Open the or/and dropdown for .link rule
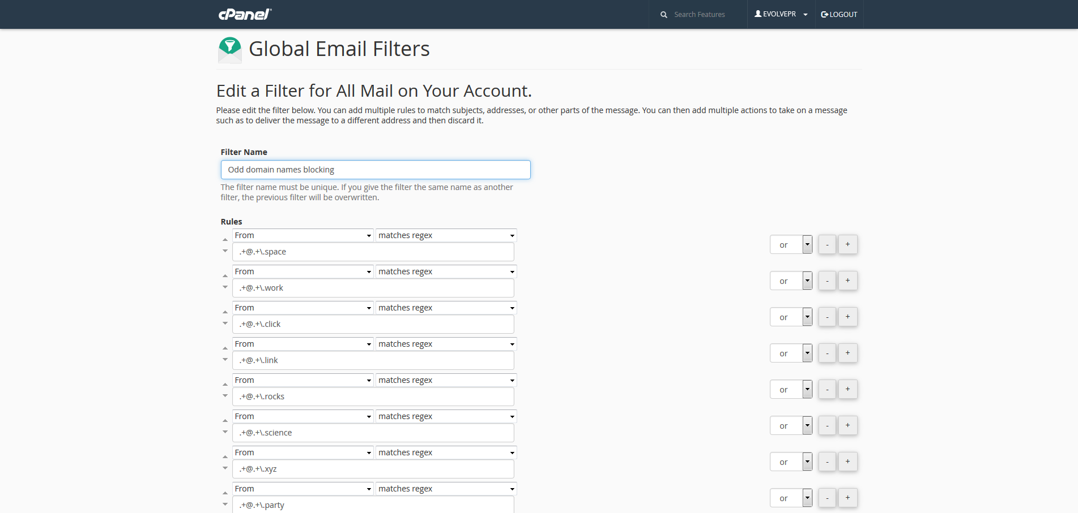 click(x=791, y=353)
